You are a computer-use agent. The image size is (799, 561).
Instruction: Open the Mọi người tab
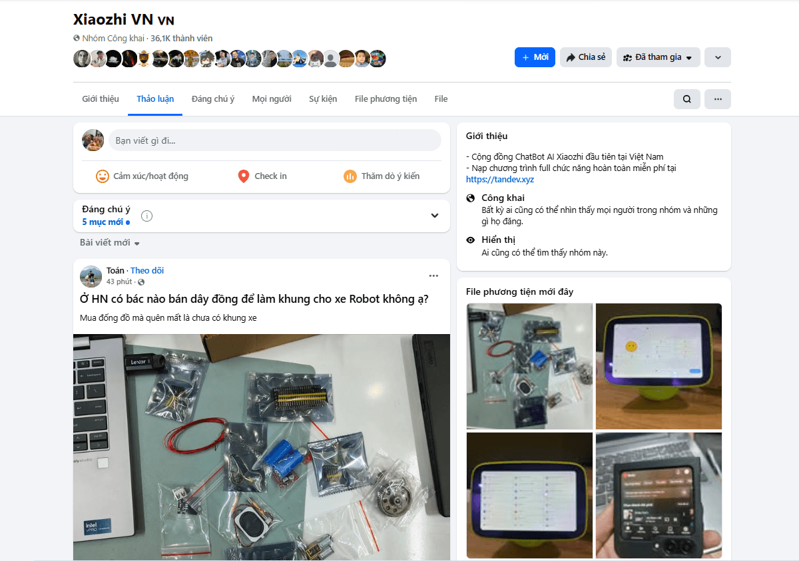coord(272,99)
